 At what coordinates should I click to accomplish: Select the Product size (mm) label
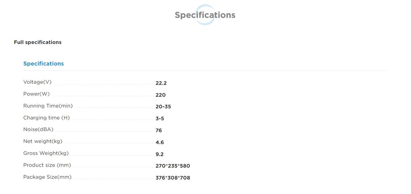pos(47,165)
